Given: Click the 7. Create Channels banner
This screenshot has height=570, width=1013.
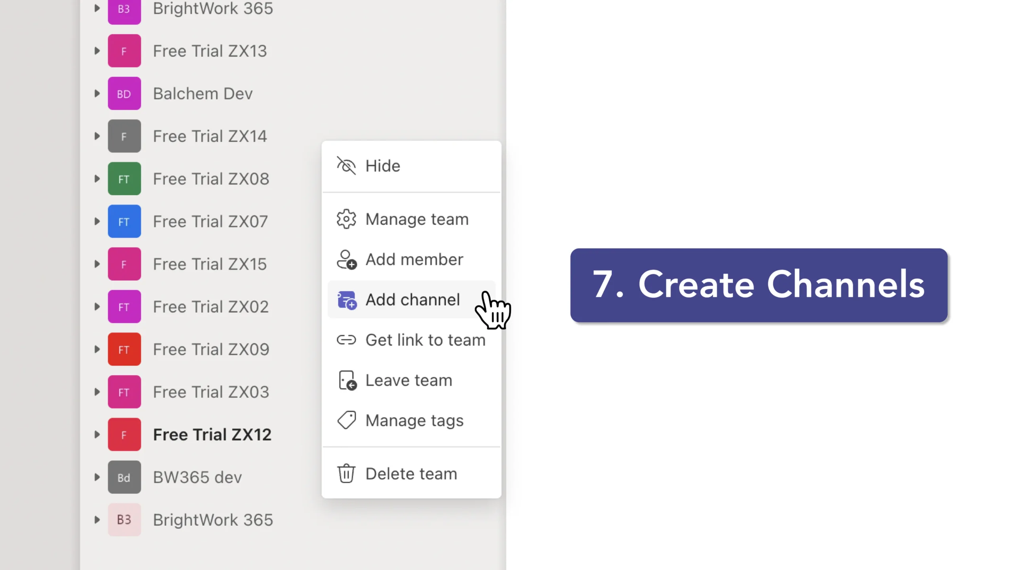Looking at the screenshot, I should tap(759, 285).
